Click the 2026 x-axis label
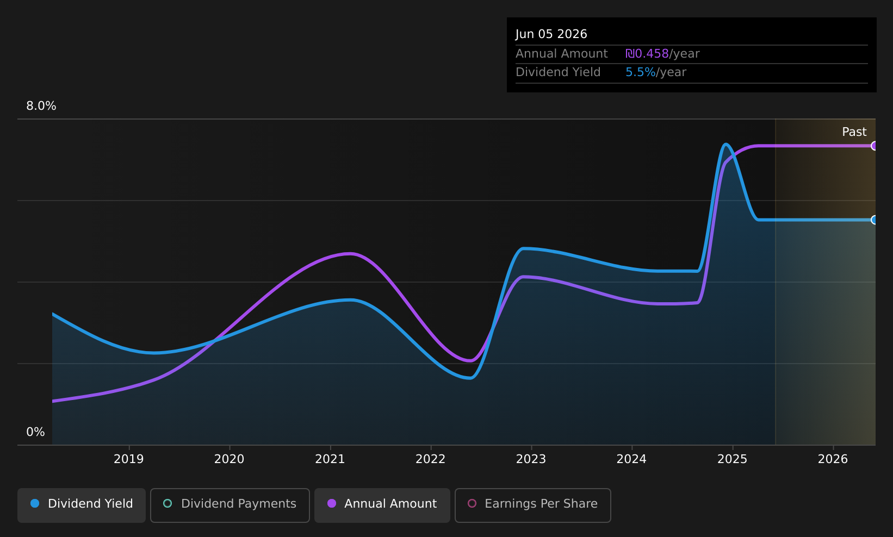The image size is (893, 537). tap(833, 459)
